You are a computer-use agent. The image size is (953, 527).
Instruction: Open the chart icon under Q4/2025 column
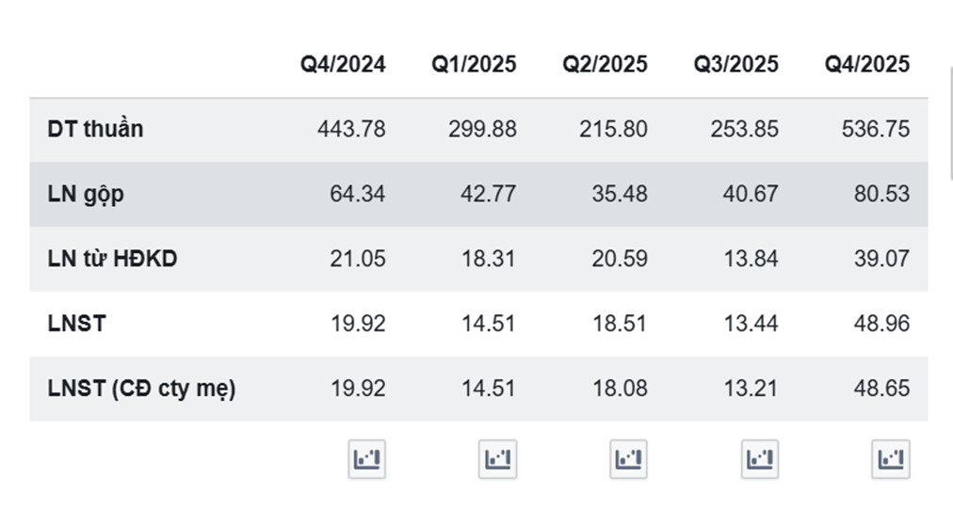coord(891,459)
